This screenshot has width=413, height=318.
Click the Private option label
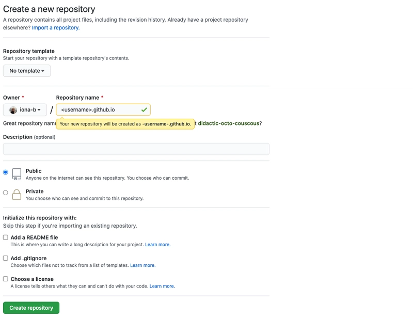coord(35,192)
